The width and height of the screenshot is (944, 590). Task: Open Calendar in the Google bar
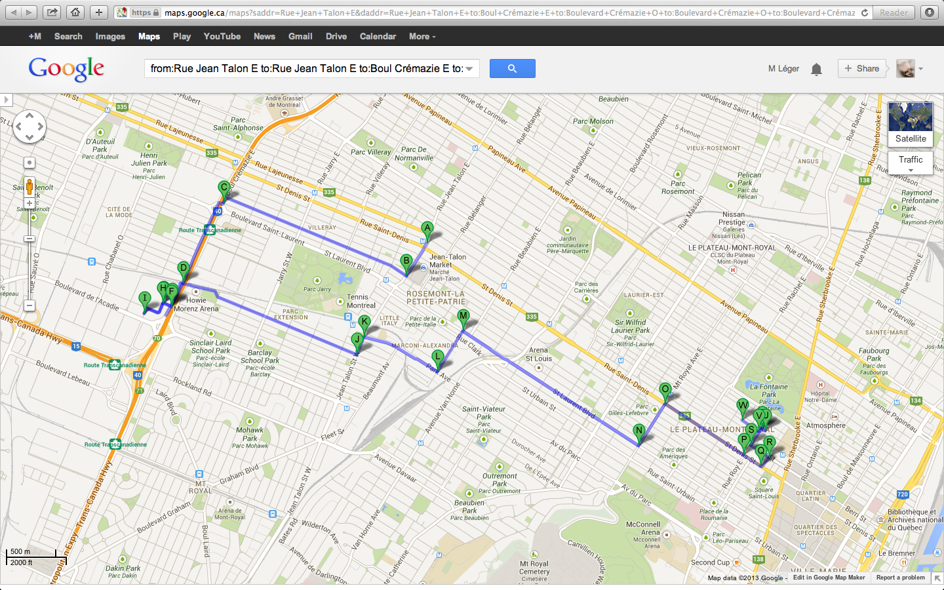coord(378,36)
